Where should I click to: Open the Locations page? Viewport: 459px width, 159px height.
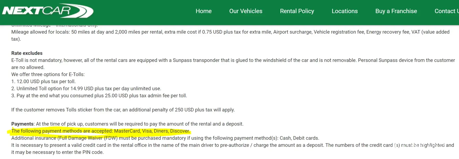[x=345, y=11]
